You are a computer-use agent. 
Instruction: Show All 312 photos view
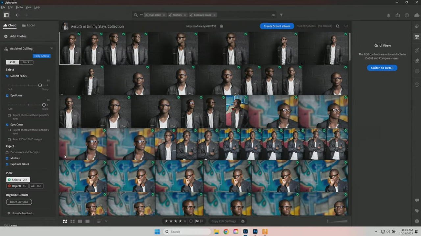pyautogui.click(x=36, y=186)
